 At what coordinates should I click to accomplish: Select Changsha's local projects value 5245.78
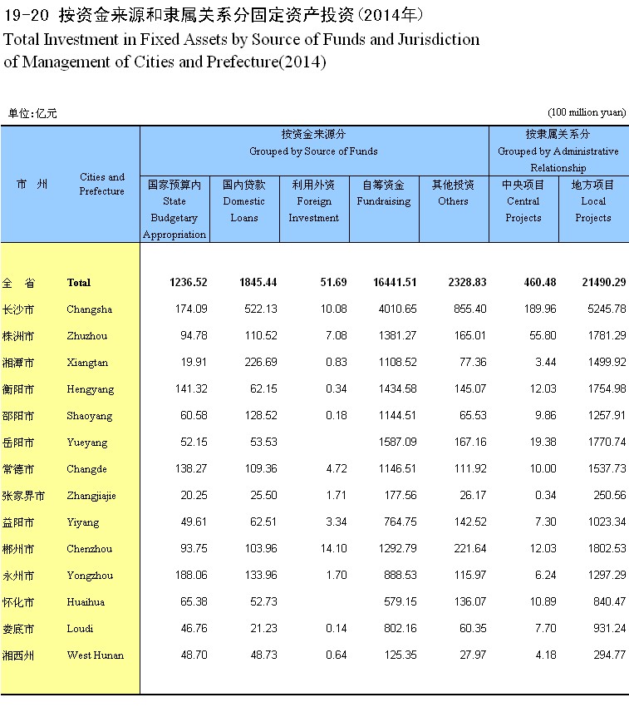point(604,309)
